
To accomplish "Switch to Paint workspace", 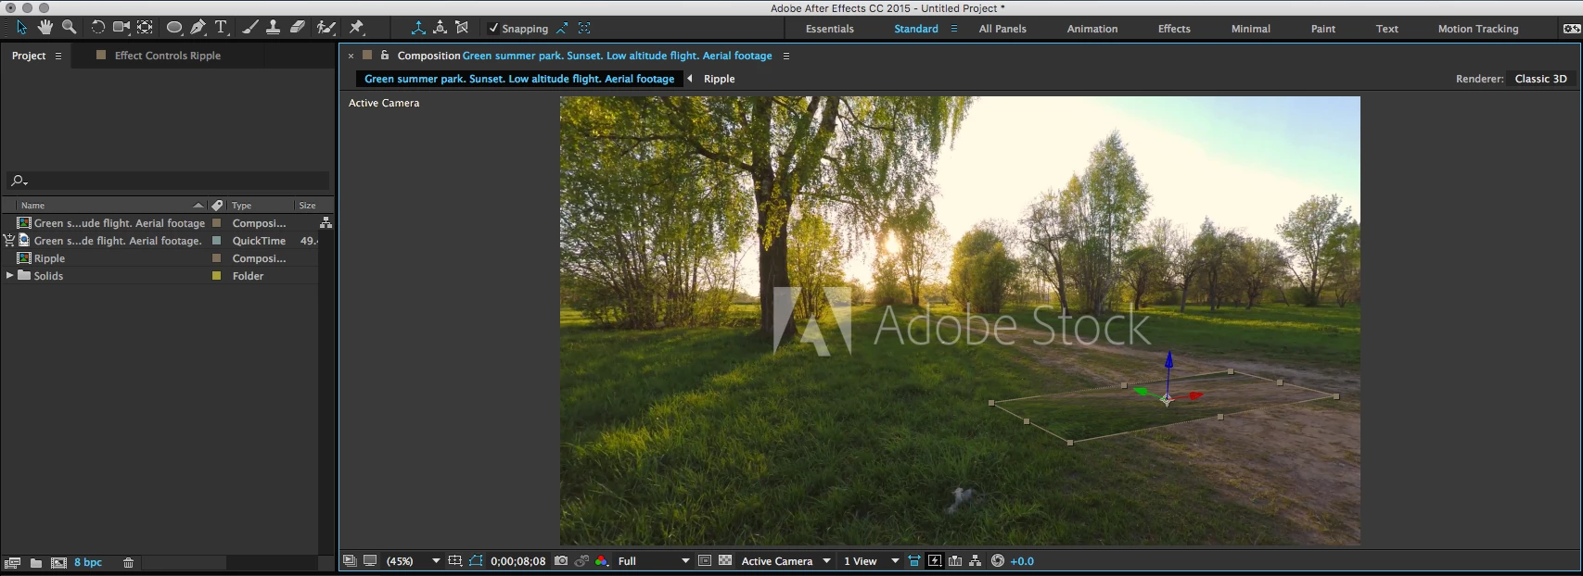I will [x=1323, y=29].
